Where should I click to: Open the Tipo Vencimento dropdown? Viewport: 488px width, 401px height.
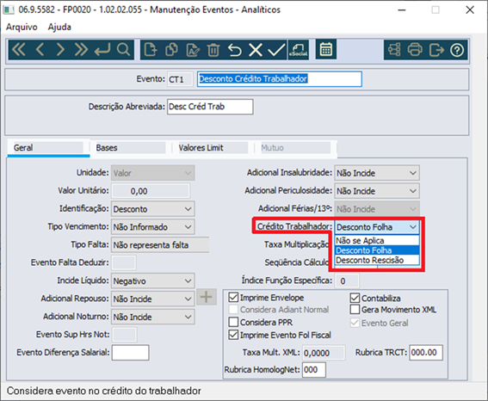[x=153, y=227]
